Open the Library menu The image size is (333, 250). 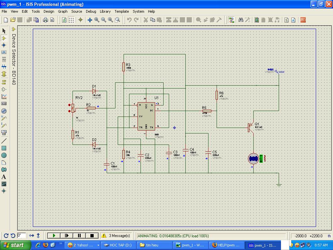tap(105, 11)
